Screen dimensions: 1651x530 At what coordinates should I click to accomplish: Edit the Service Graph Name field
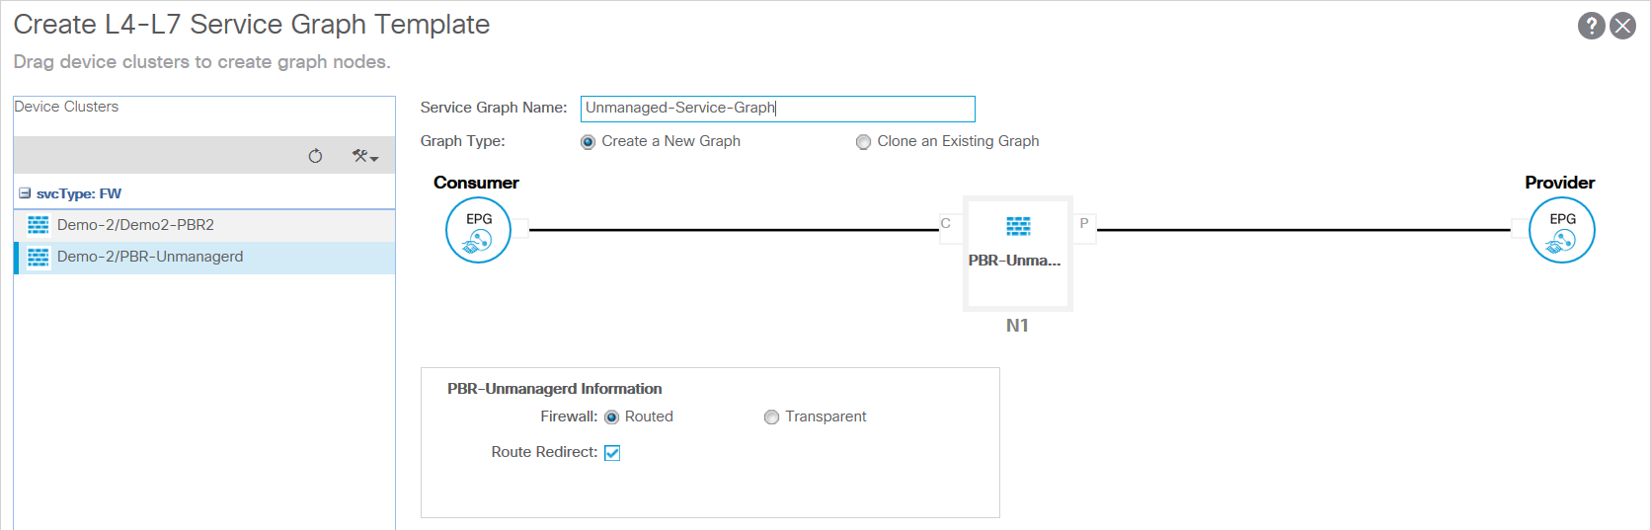pyautogui.click(x=777, y=109)
